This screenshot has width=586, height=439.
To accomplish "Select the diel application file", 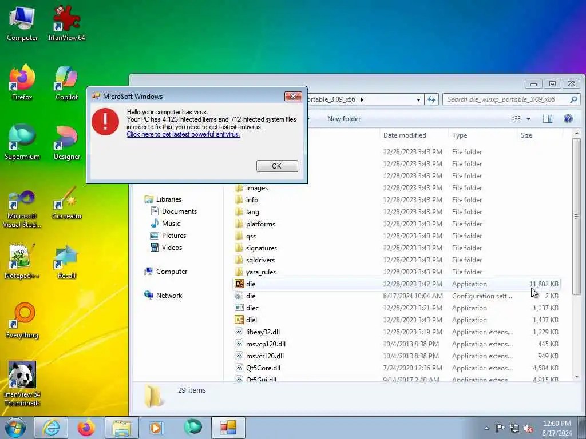I will (x=396, y=320).
